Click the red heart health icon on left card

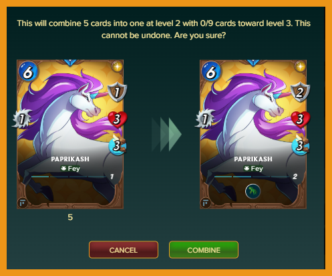pos(118,119)
